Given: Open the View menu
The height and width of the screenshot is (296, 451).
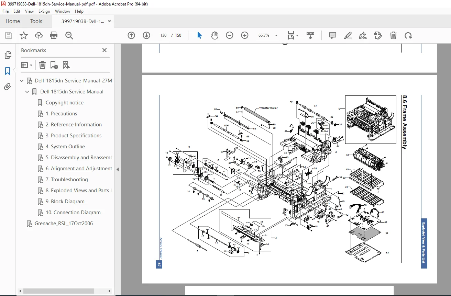Looking at the screenshot, I should pos(29,11).
